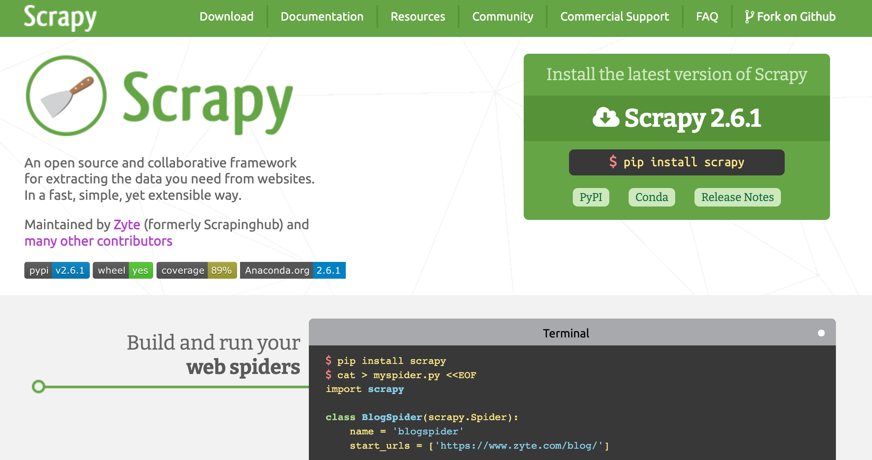This screenshot has height=460, width=872.
Task: Open the Zyte maintainer link
Action: point(127,225)
